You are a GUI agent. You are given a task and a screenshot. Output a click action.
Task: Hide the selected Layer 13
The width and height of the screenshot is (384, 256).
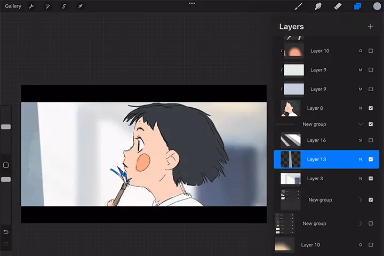[x=371, y=159]
